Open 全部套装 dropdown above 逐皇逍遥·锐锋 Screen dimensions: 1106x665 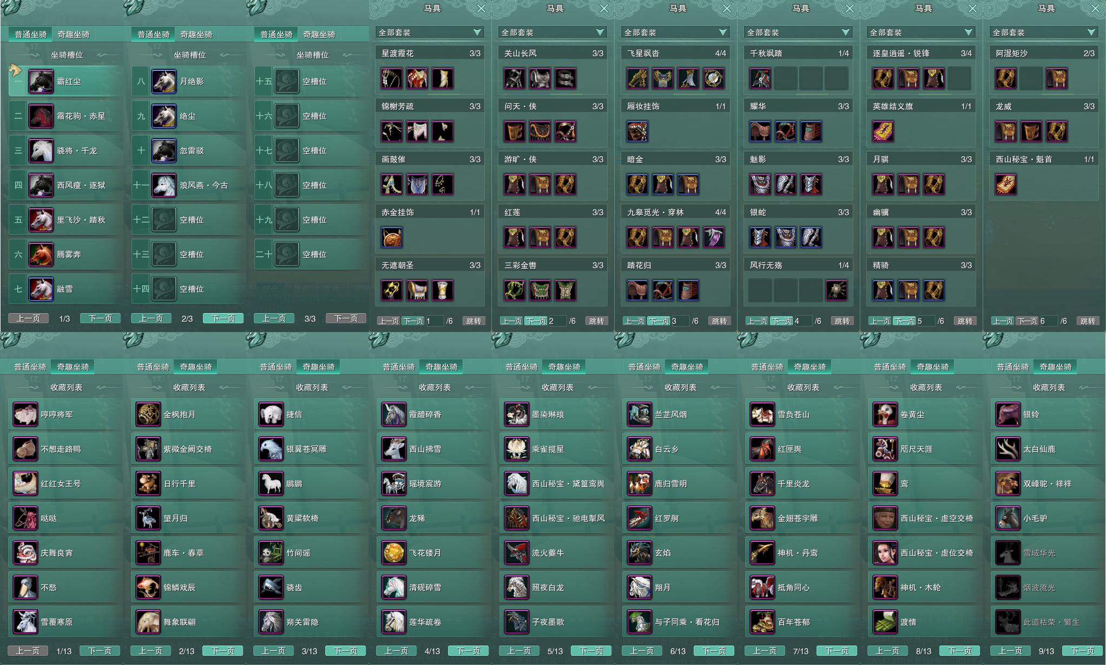[x=921, y=32]
